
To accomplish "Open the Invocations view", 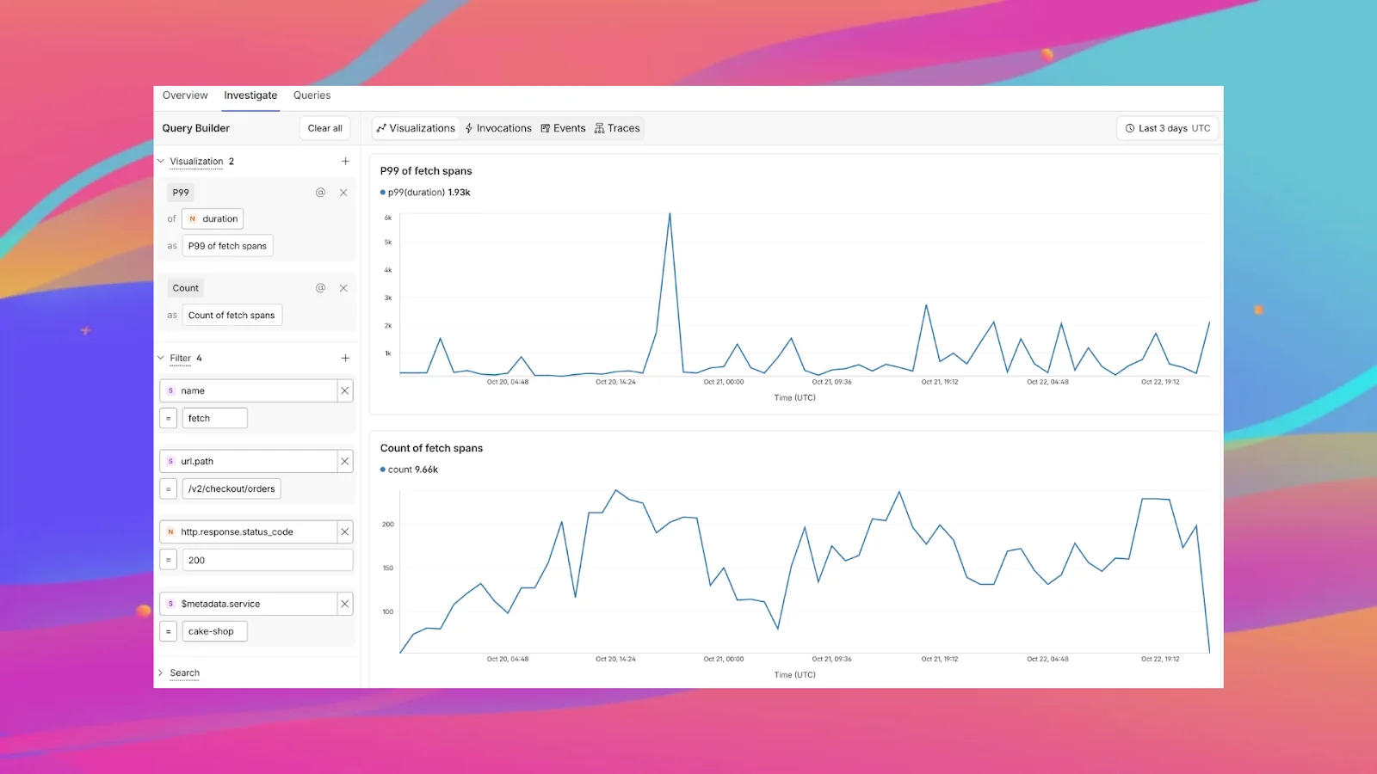I will (498, 128).
